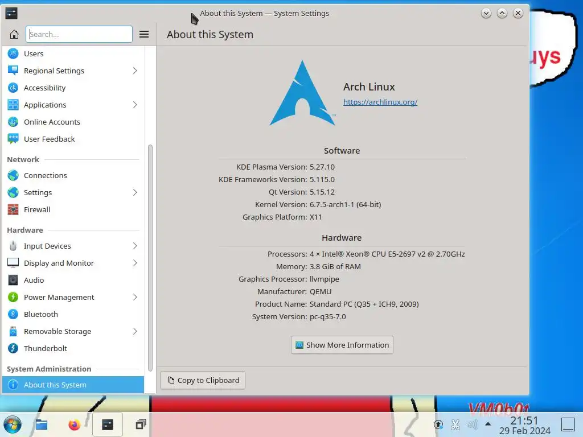Click the Manufacturer value QEMU

321,292
